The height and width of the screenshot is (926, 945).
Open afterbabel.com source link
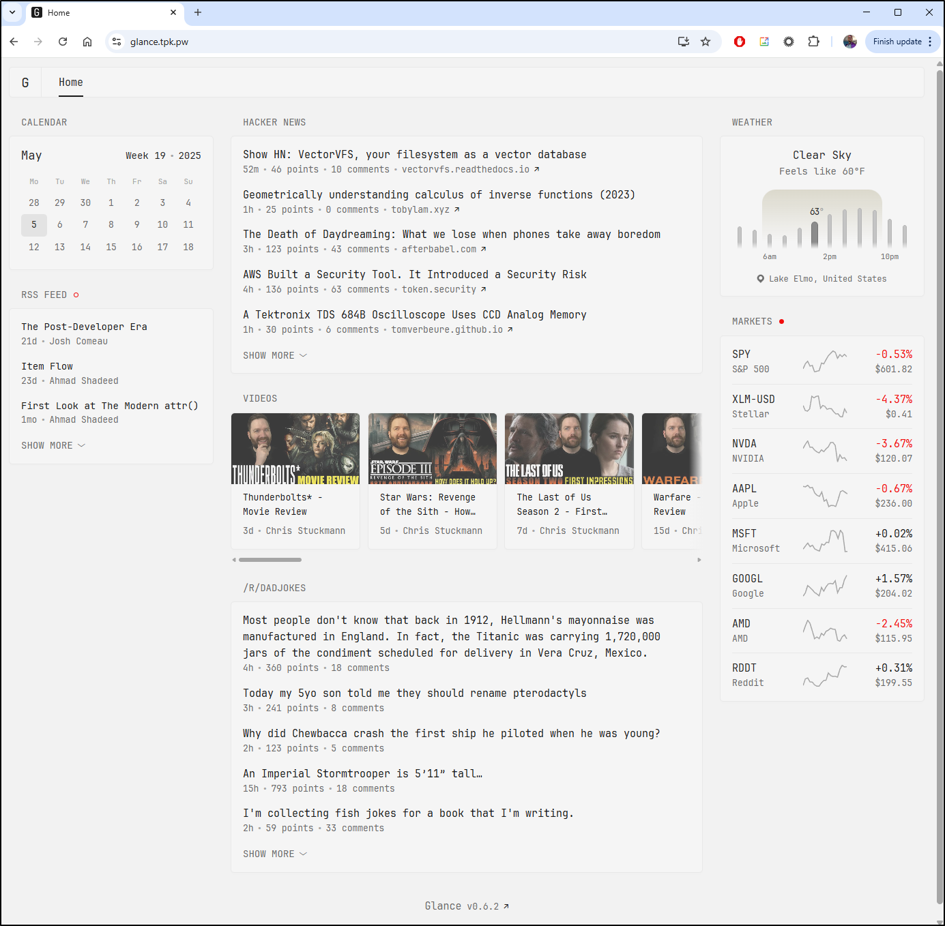tap(444, 250)
